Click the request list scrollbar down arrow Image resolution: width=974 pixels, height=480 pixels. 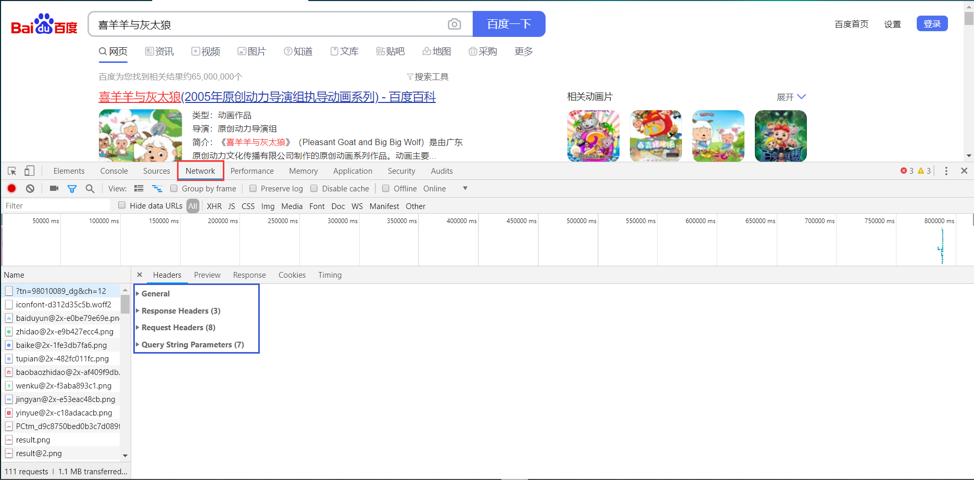[x=125, y=456]
